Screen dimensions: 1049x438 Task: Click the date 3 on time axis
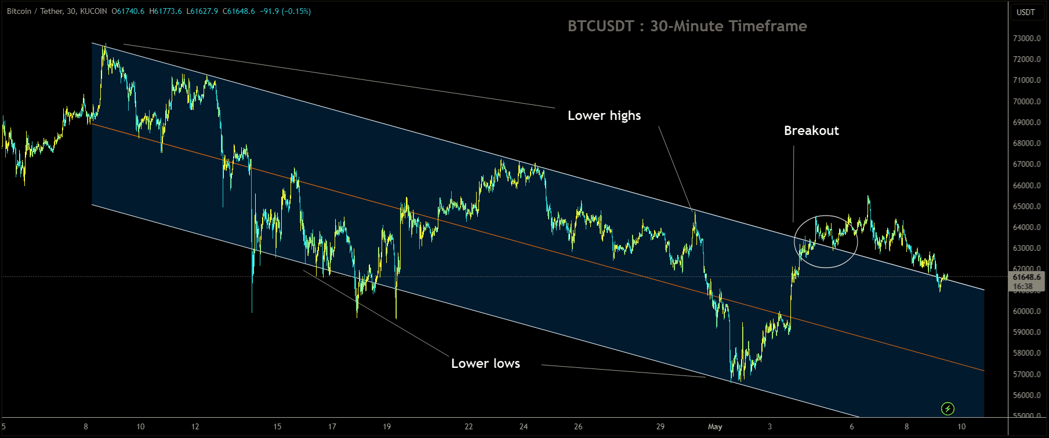tap(770, 426)
